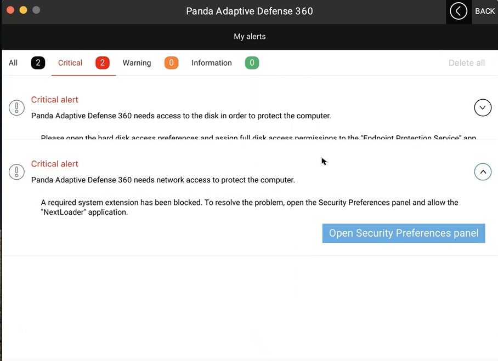Click the circled back arrow icon
The height and width of the screenshot is (361, 498).
[x=459, y=11]
